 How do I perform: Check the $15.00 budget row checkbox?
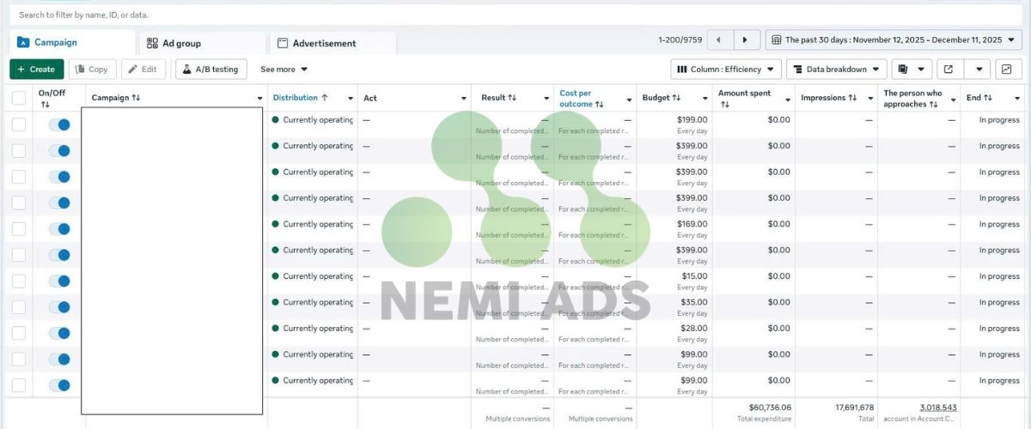[x=19, y=281]
